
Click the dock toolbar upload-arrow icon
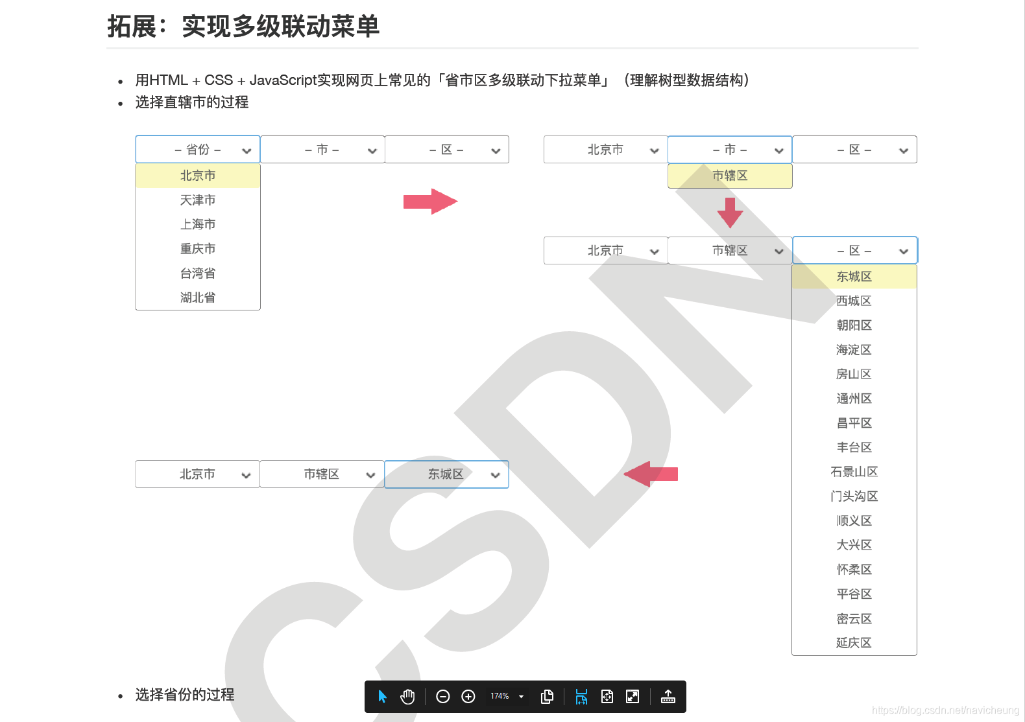point(668,697)
